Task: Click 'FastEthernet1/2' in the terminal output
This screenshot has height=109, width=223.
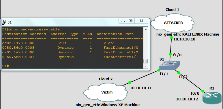Action: coord(121,52)
